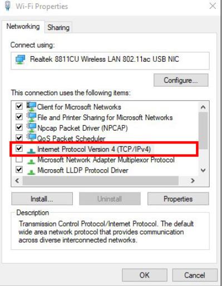Click the QoS Packet Scheduler icon
Screen dimensions: 222x286
[x=31, y=138]
